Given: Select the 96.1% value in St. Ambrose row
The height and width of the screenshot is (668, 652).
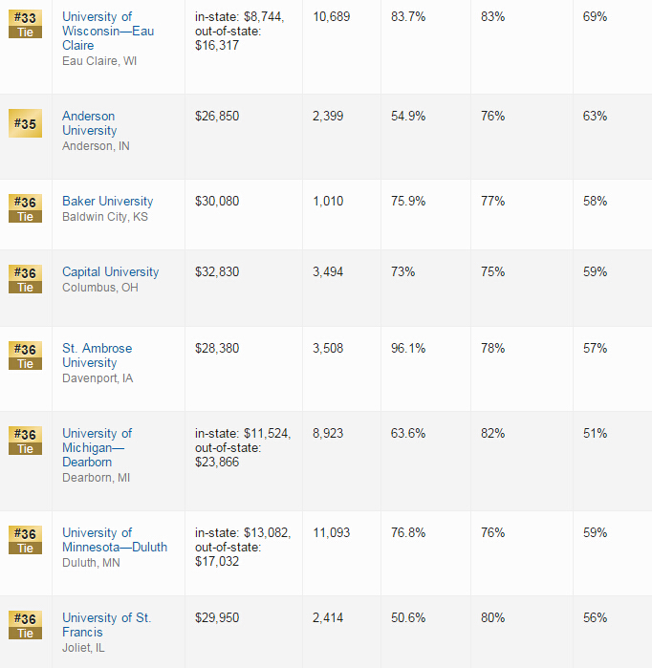Looking at the screenshot, I should pos(408,348).
